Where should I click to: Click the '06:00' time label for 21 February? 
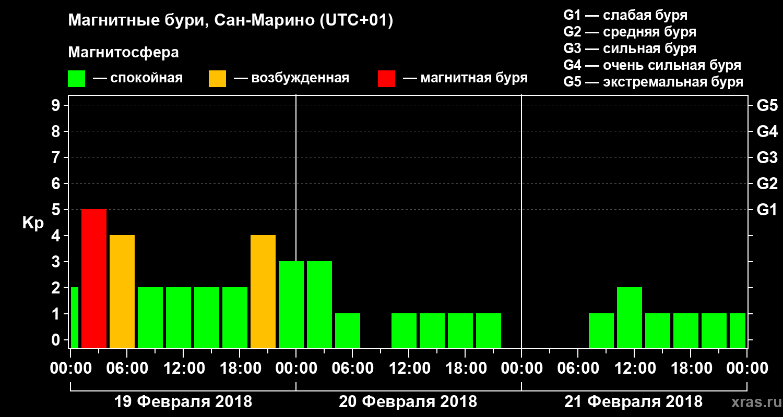point(577,368)
